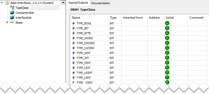
Task: Click the variable icon beside TYPE_INT
Action: tap(73, 58)
